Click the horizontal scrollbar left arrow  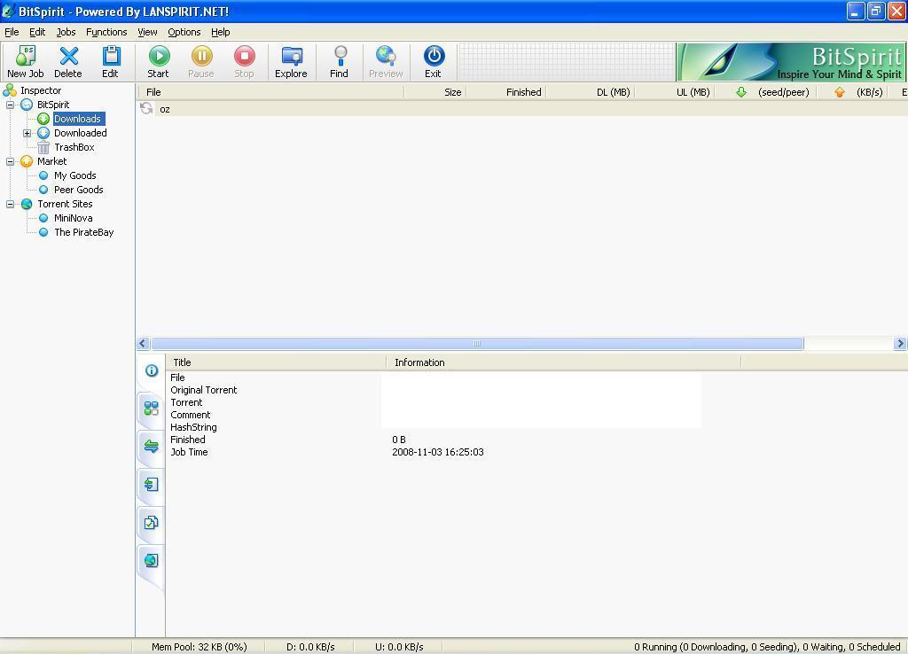point(143,343)
